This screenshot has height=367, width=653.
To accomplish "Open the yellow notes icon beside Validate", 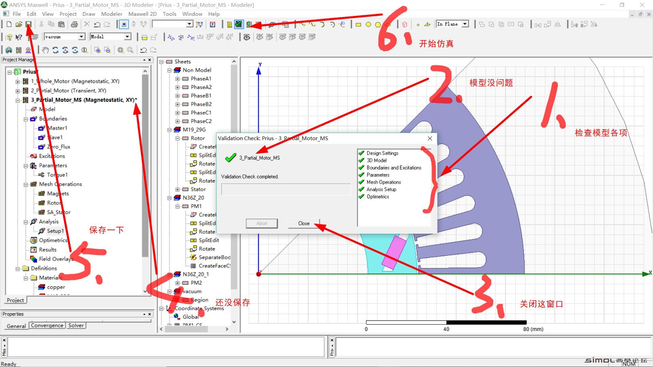I will 229,24.
